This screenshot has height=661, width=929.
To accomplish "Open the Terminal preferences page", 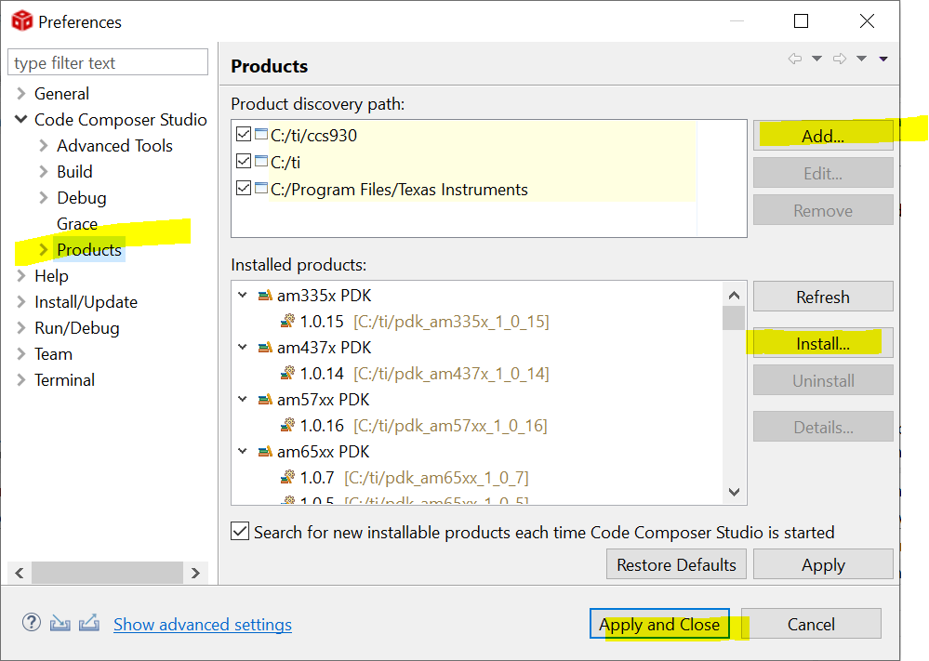I will pos(64,380).
